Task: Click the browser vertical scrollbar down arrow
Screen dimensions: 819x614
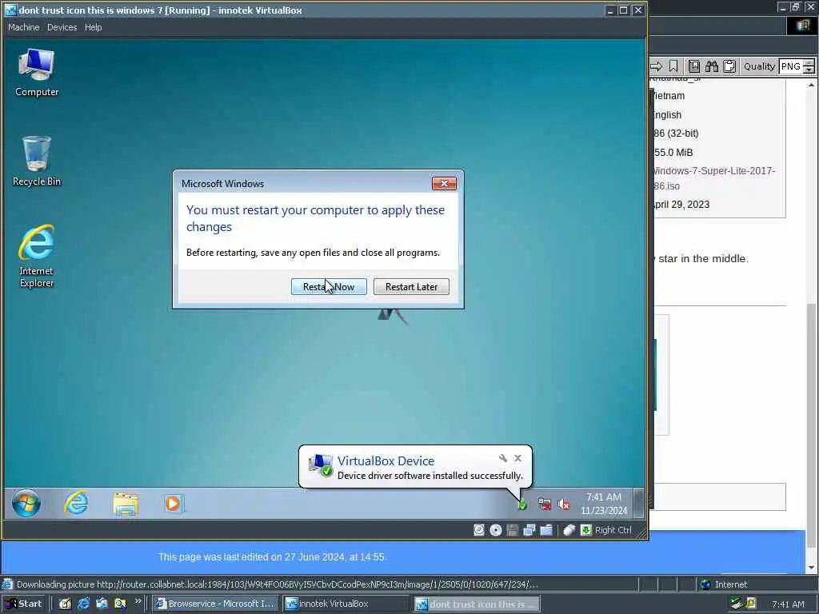Action: 811,568
